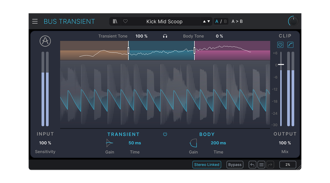330x183 pixels.
Task: Click the clip threshold slider handle
Action: coord(281,65)
